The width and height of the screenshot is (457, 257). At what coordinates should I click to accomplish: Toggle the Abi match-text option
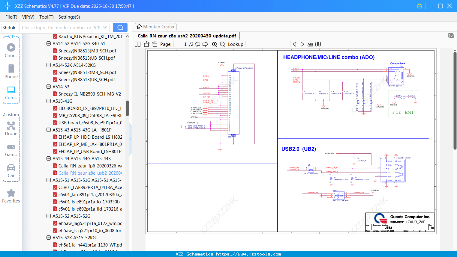310,44
